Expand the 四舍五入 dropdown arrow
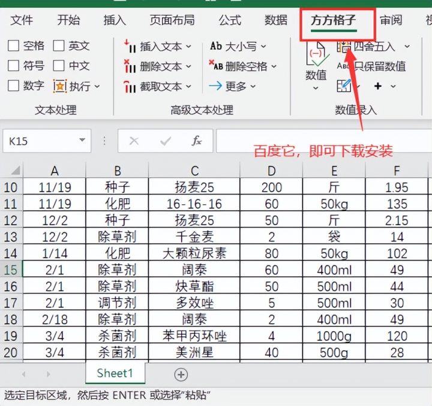432x406 pixels. coord(407,47)
